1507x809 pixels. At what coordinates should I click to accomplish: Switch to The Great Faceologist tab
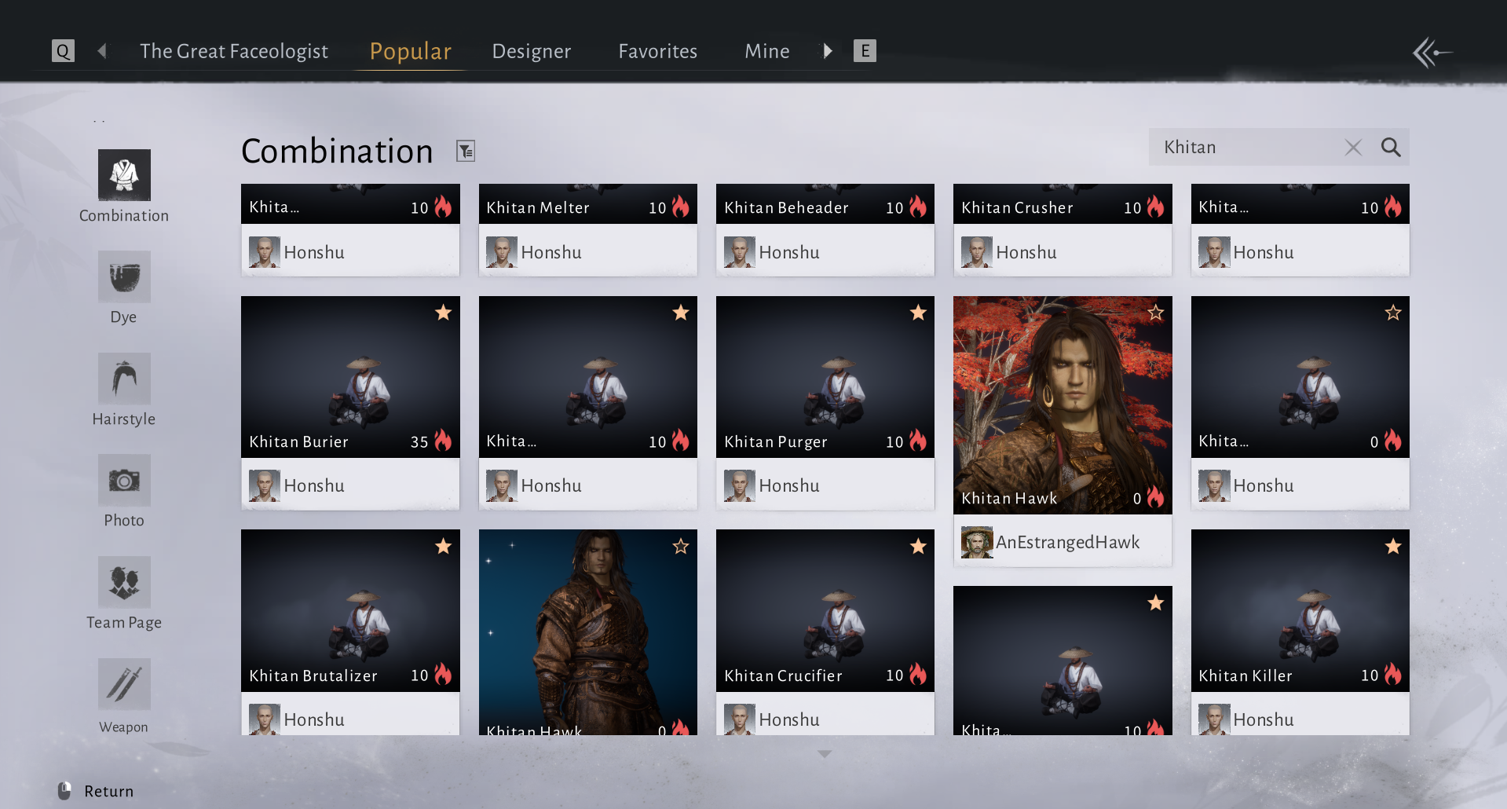tap(234, 51)
